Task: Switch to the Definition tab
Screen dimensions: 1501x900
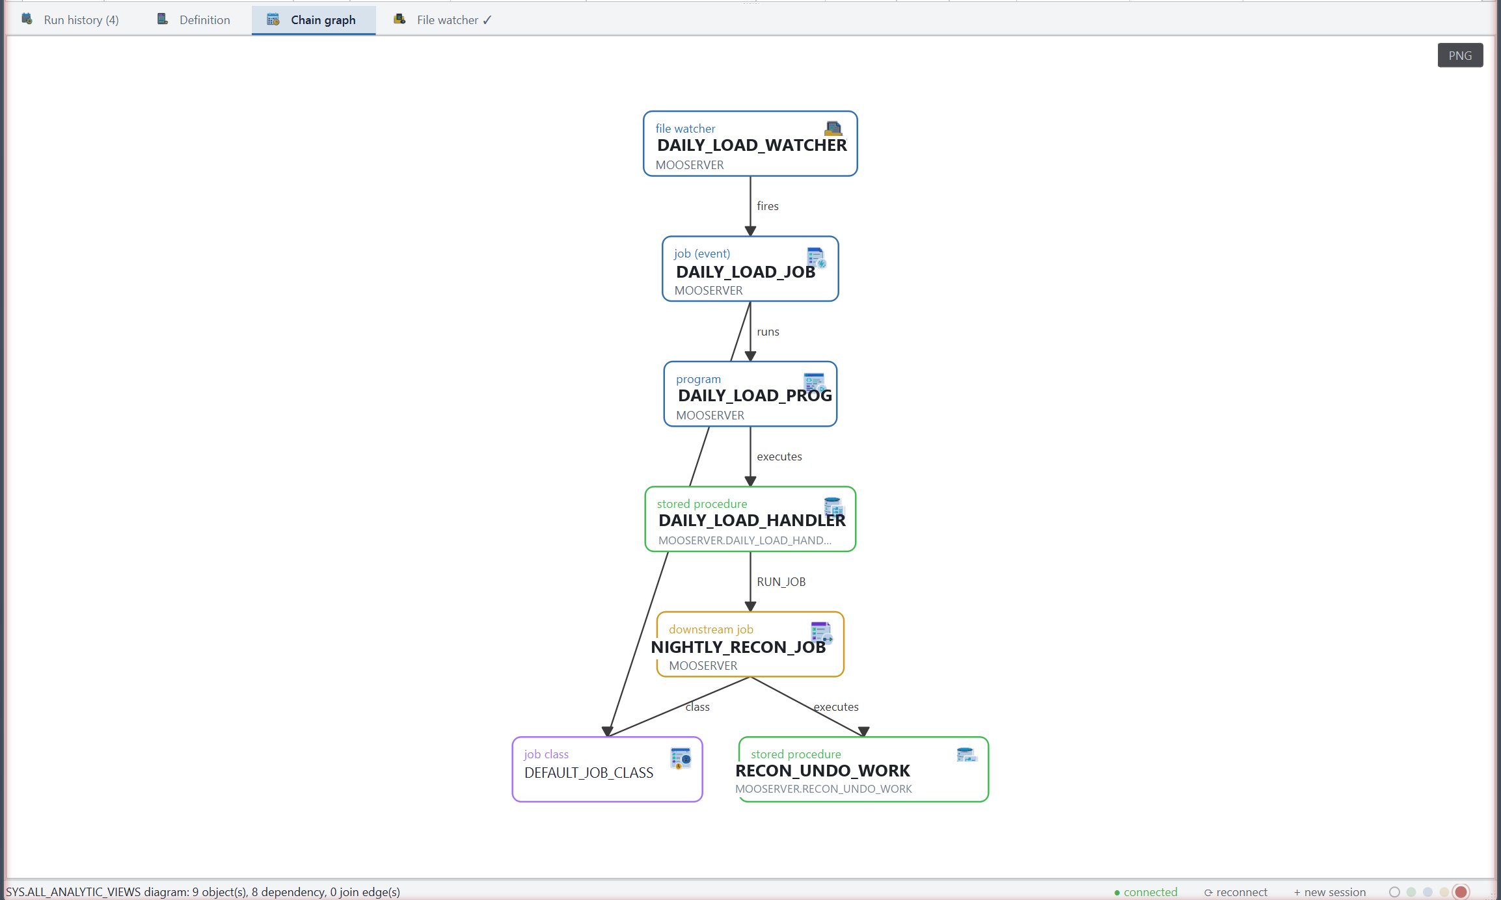Action: pos(194,20)
